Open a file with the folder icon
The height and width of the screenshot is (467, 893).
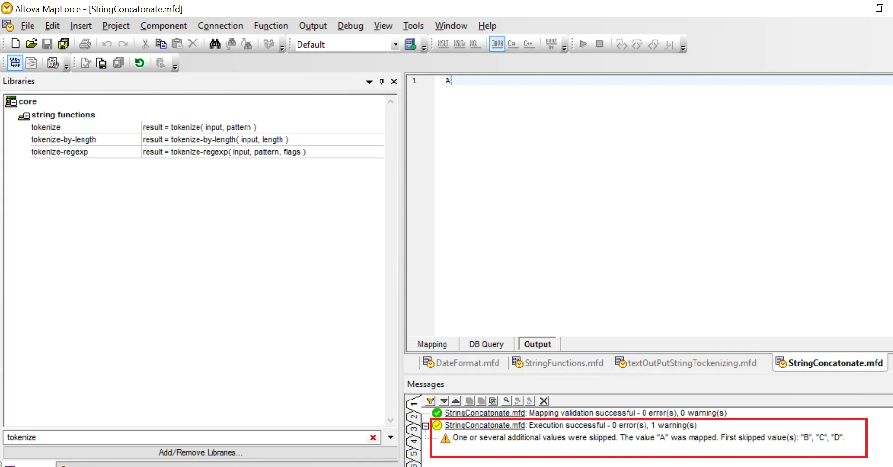tap(32, 44)
